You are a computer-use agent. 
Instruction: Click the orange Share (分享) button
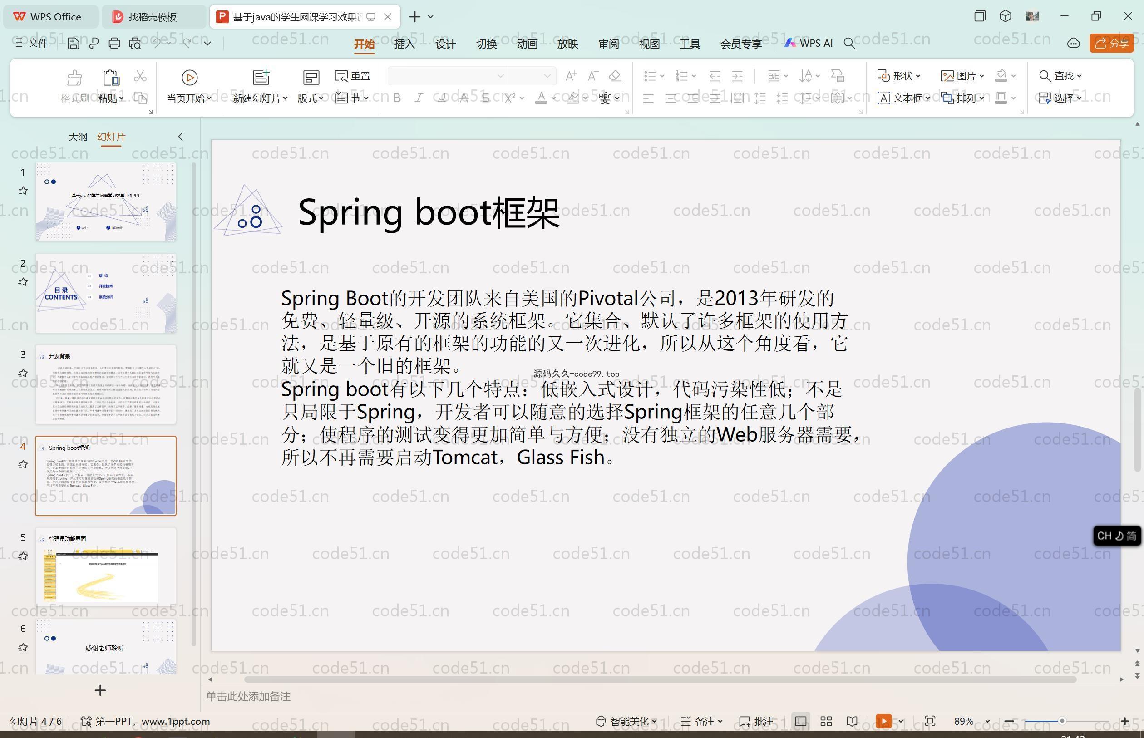click(x=1111, y=43)
